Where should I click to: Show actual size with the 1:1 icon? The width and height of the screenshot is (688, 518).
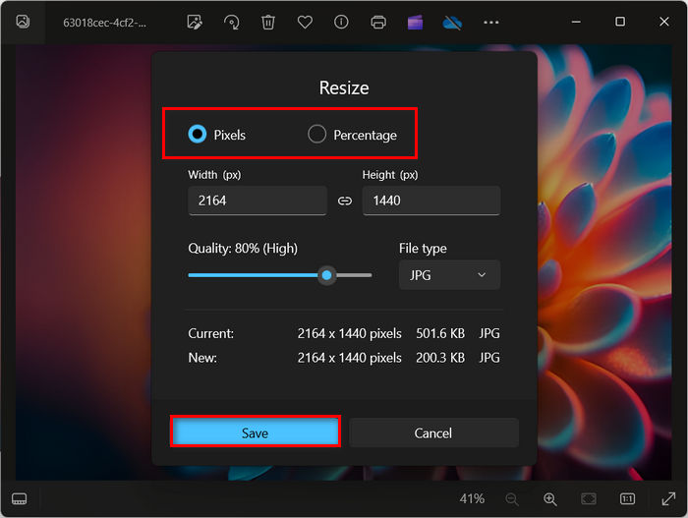627,498
